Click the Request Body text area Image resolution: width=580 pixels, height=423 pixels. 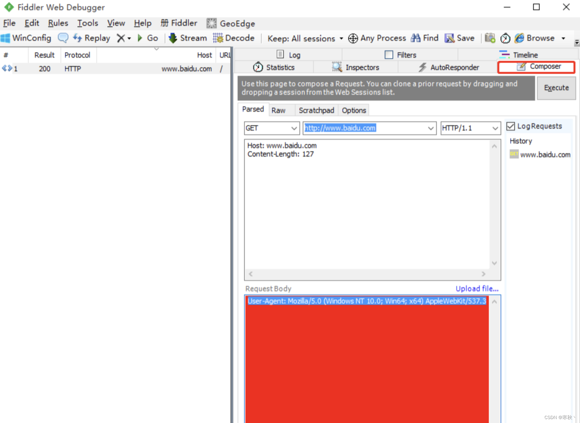pyautogui.click(x=367, y=359)
